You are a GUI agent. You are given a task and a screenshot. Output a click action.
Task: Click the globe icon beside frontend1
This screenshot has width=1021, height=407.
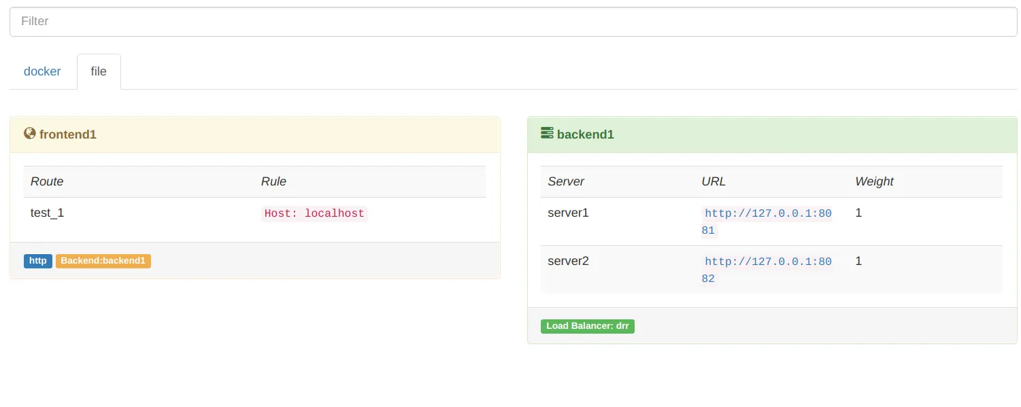pos(29,133)
